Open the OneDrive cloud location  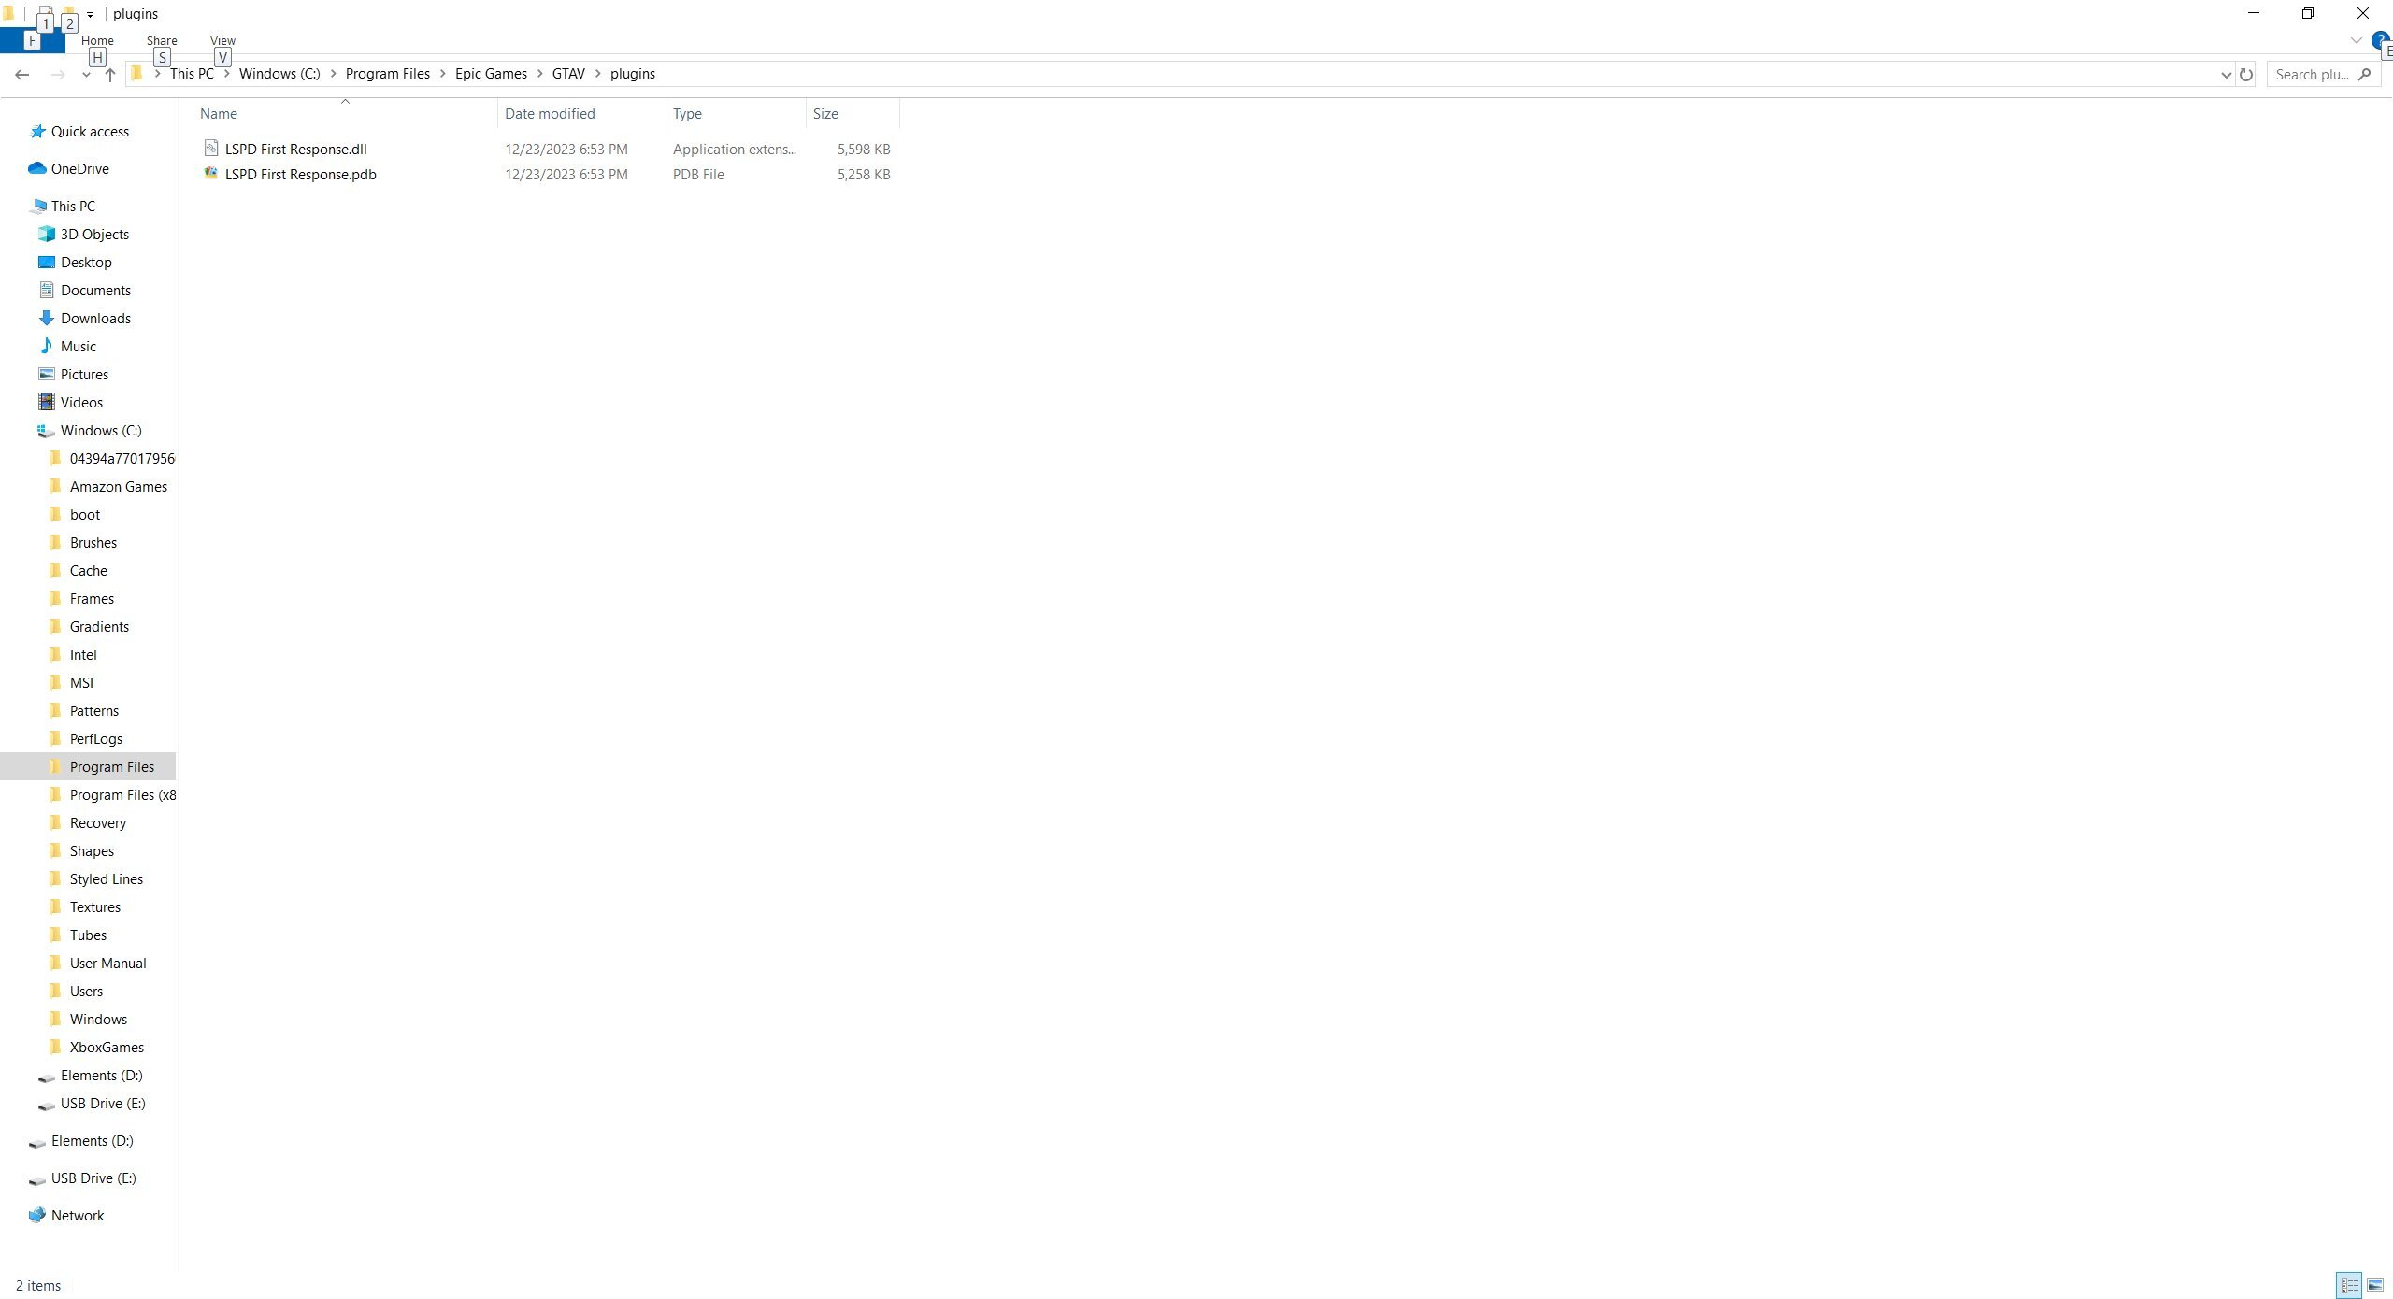click(79, 169)
